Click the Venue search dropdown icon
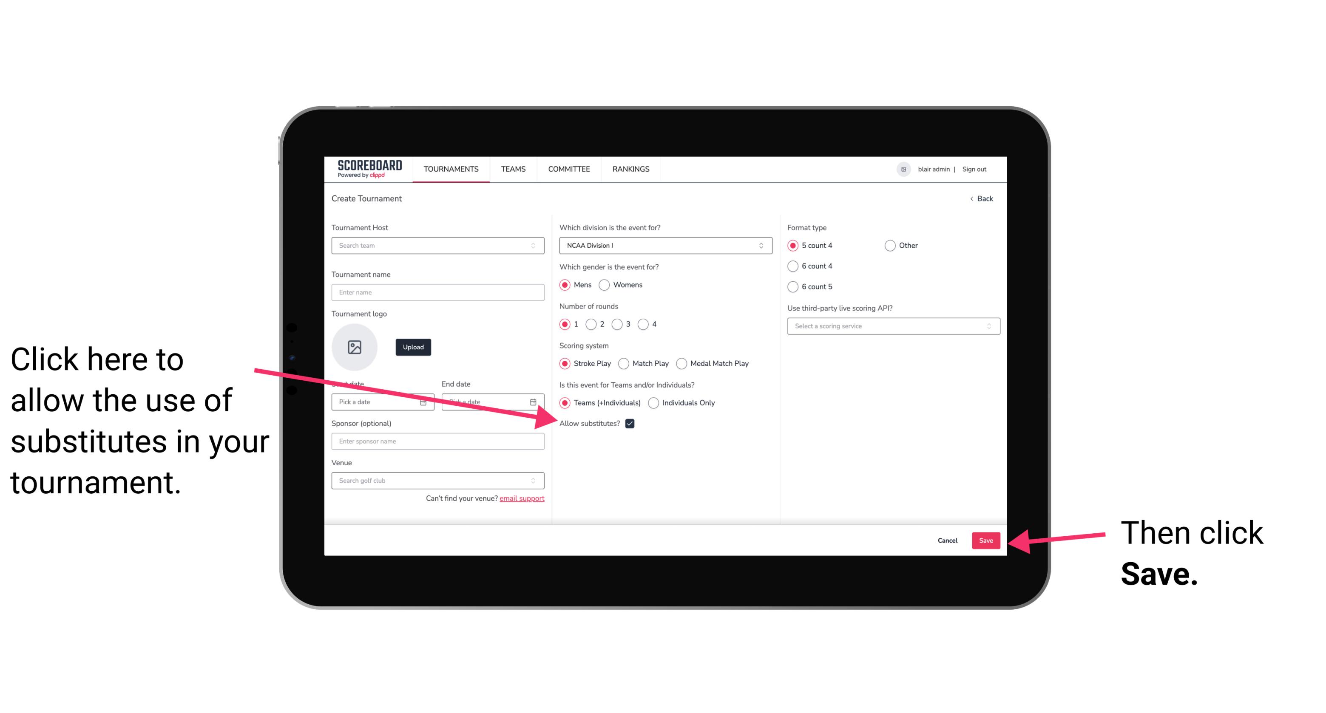 [x=537, y=481]
